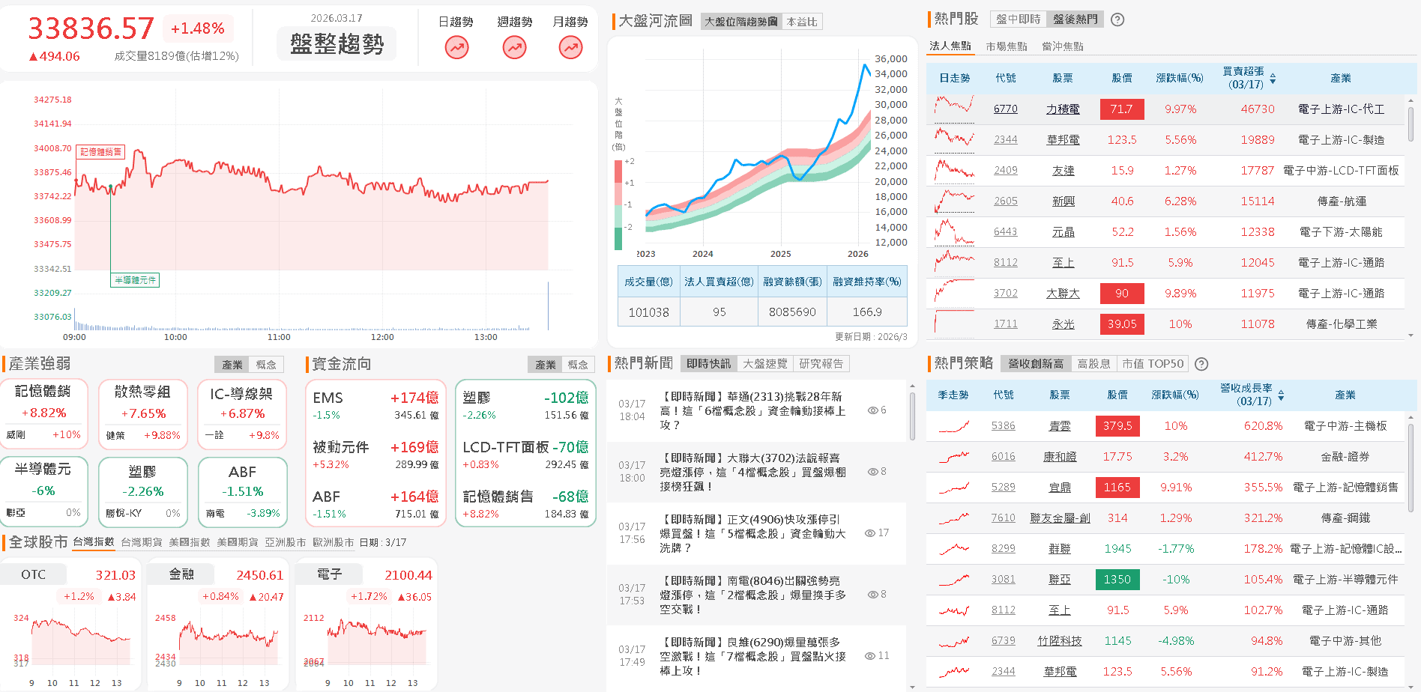The image size is (1421, 692).
Task: Open the 週趨勢 trend indicator icon
Action: (513, 47)
